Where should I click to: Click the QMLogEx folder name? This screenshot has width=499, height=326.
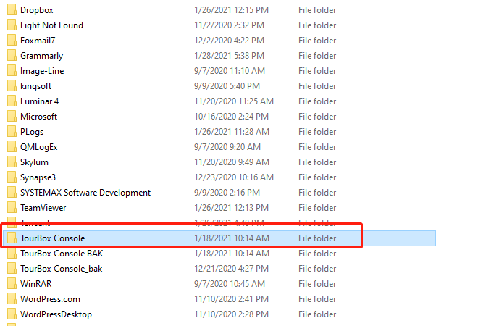[x=39, y=147]
